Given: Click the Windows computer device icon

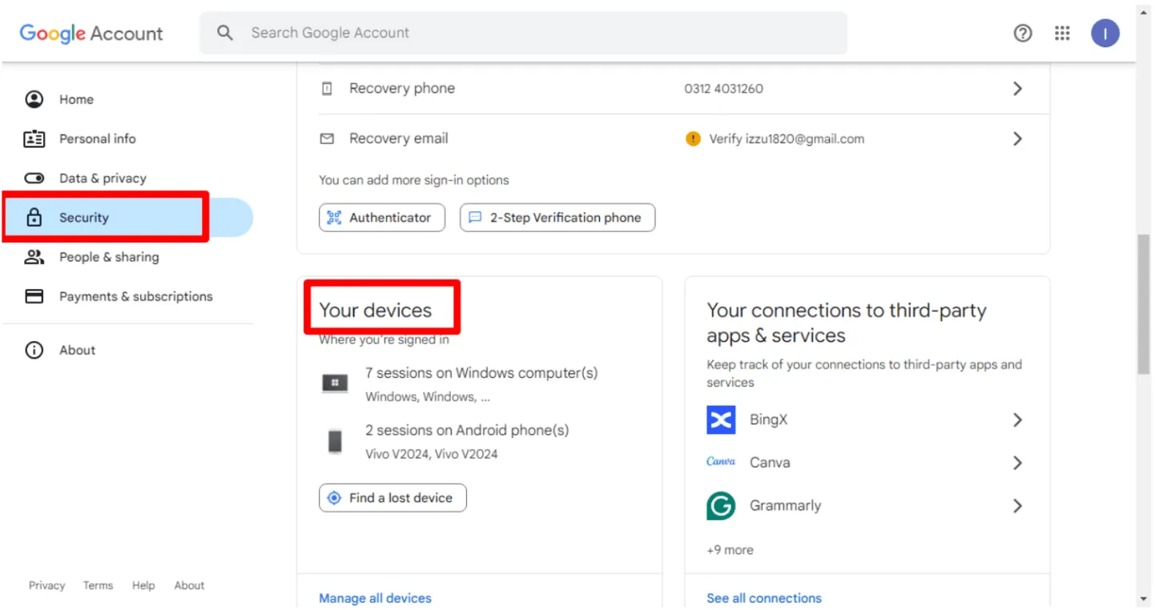Looking at the screenshot, I should (335, 383).
